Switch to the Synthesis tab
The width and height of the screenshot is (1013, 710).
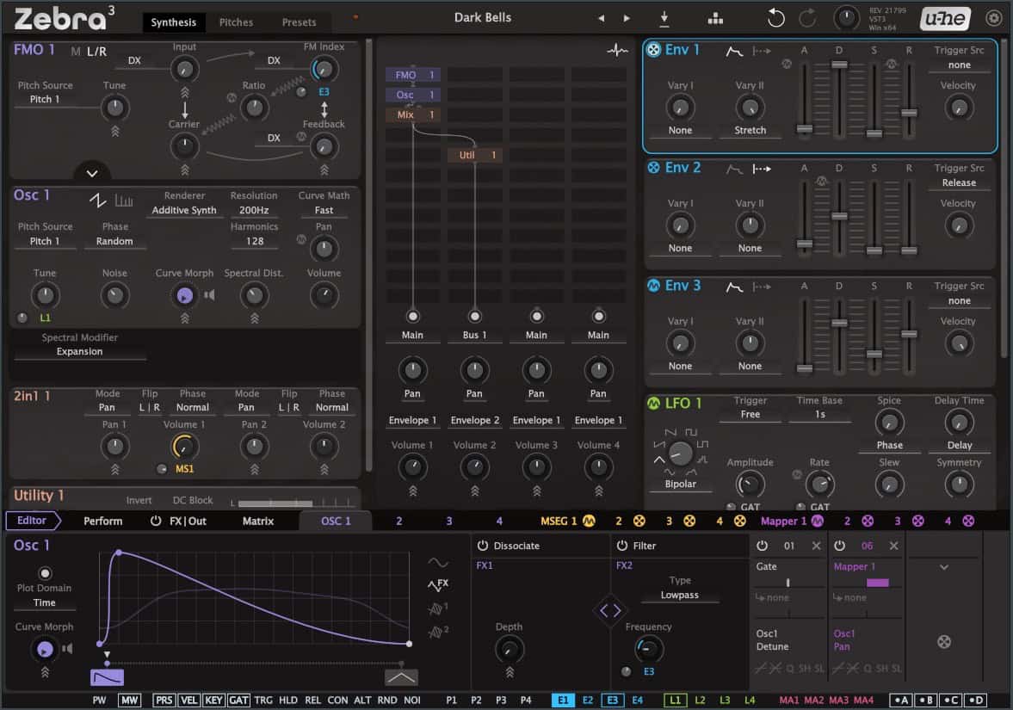pos(173,22)
